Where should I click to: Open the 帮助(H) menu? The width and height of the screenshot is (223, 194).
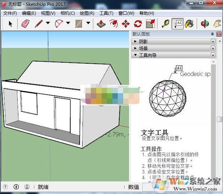click(147, 13)
